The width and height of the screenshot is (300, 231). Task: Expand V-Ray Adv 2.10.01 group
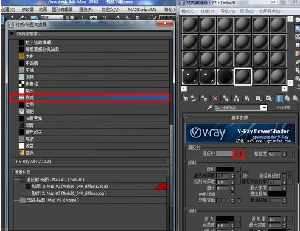click(x=91, y=162)
